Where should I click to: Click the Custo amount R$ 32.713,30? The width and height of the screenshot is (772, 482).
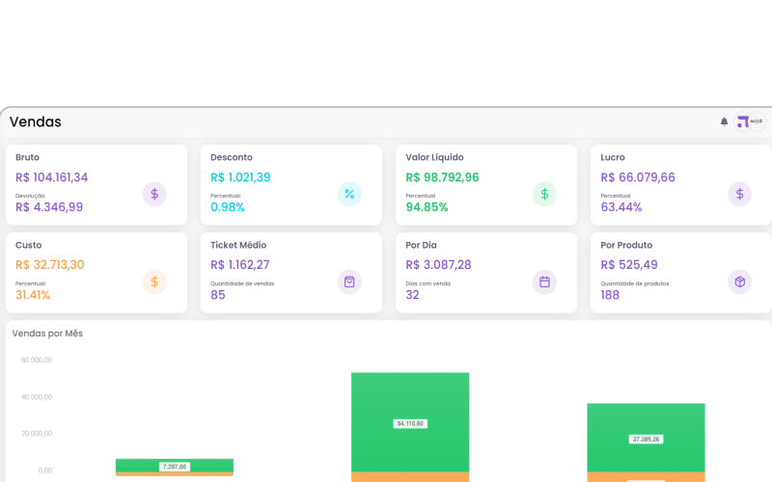coord(50,265)
